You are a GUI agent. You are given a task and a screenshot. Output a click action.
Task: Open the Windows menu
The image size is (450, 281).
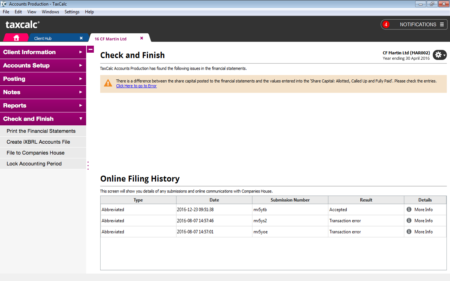[x=50, y=12]
